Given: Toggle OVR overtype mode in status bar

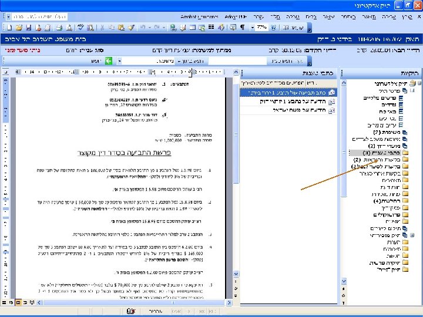Looking at the screenshot, I should 176,312.
